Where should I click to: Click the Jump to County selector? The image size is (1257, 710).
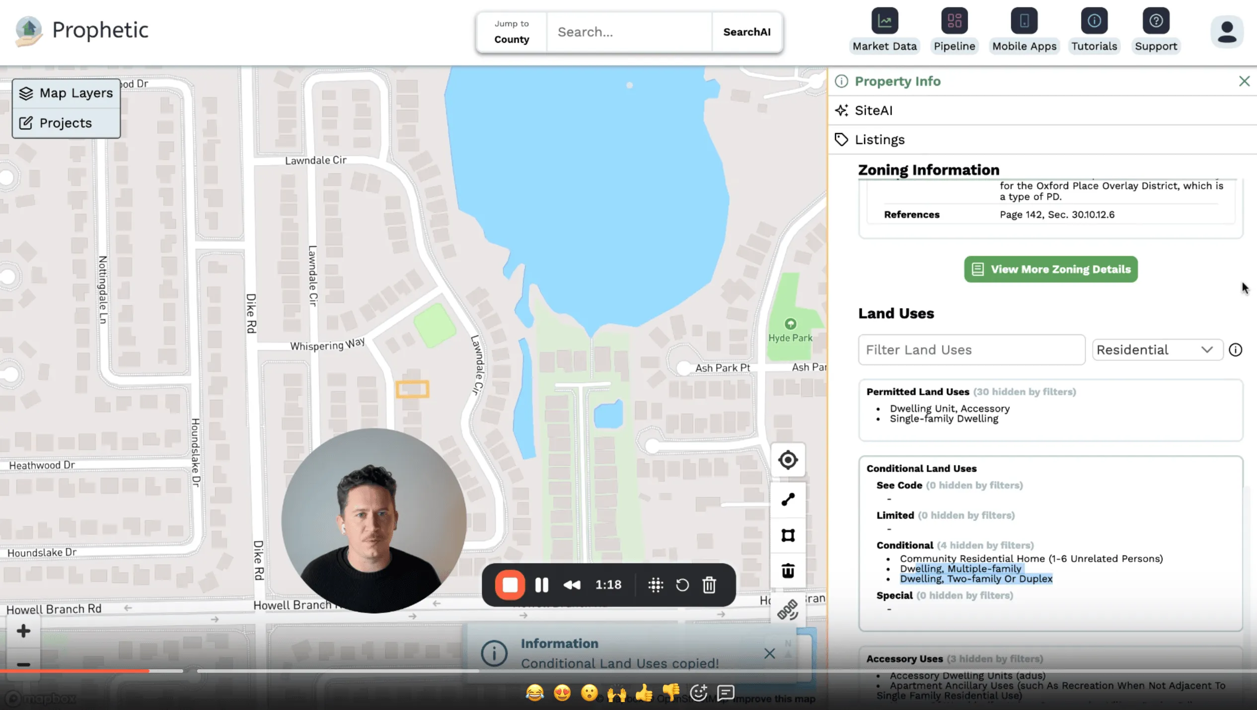coord(512,32)
